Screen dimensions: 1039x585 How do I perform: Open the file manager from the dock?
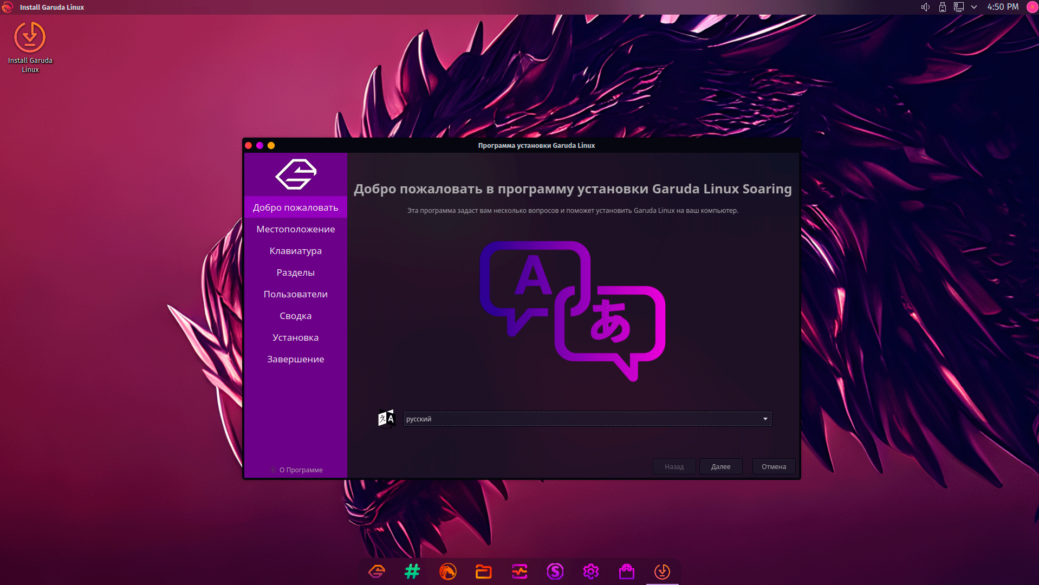484,571
